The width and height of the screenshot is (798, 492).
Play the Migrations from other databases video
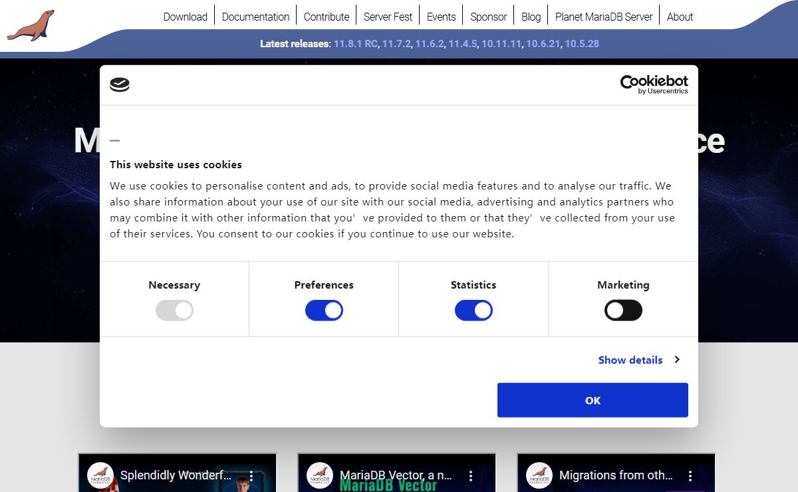coord(616,473)
